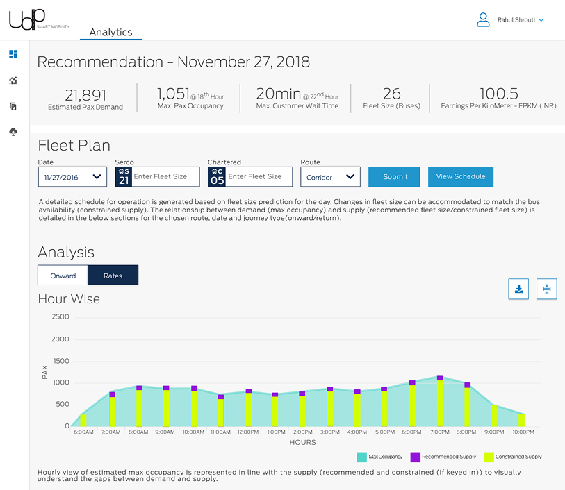Switch to the Rates toggle
The width and height of the screenshot is (565, 490).
(113, 276)
